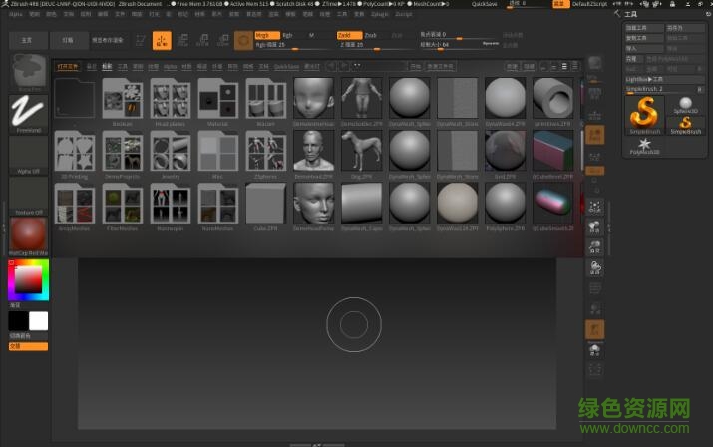Switch to the QuickSave tab in LightBox
713x447 pixels.
pyautogui.click(x=286, y=66)
